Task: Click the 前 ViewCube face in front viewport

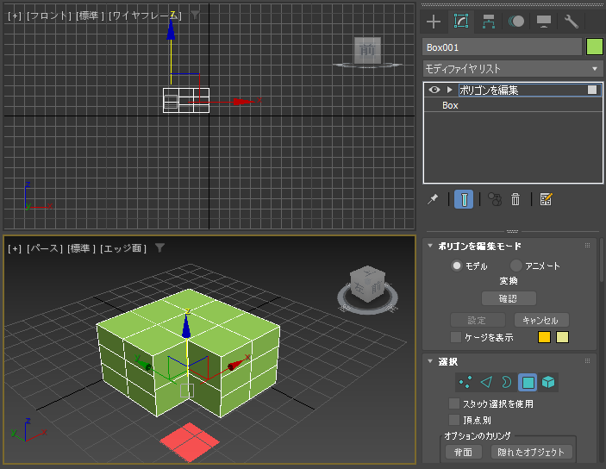Action: (x=367, y=50)
